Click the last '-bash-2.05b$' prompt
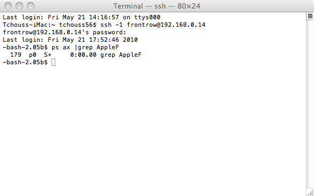314x196 pixels. (25, 62)
